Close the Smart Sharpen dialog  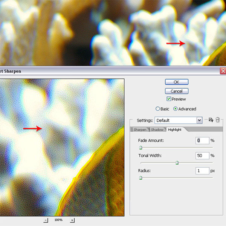pos(223,71)
